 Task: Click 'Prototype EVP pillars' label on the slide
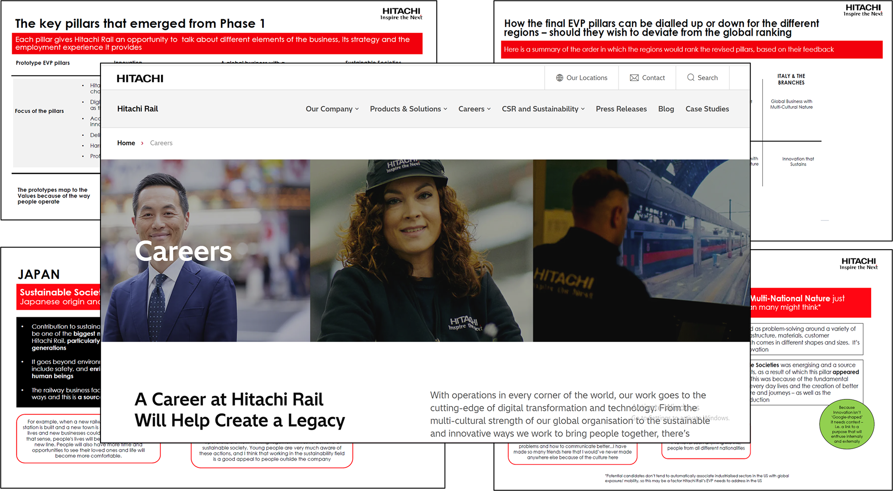pyautogui.click(x=43, y=63)
